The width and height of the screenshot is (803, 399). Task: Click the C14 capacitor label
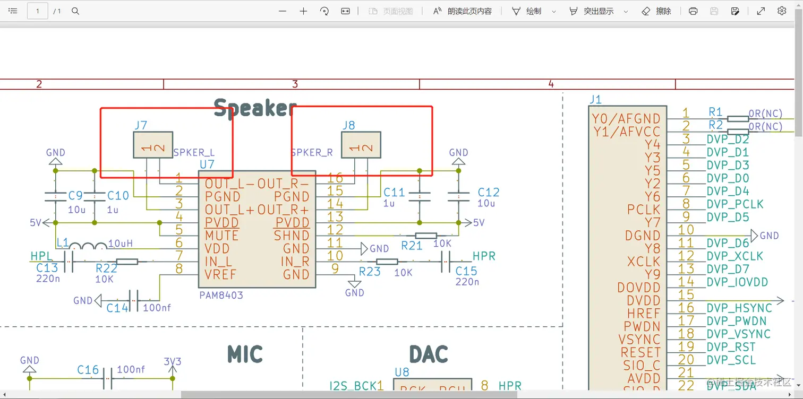click(x=118, y=308)
